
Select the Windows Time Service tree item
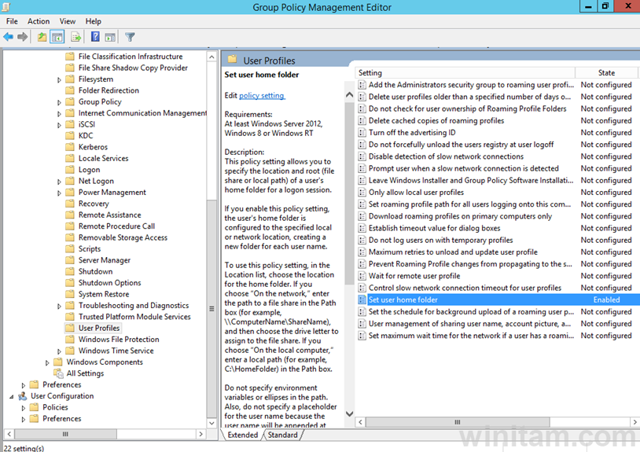[116, 351]
